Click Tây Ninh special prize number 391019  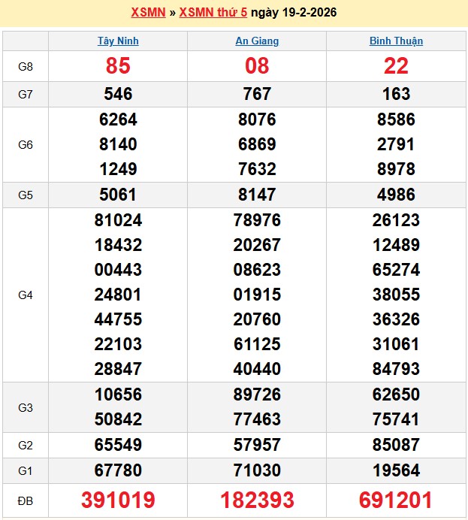(x=118, y=500)
